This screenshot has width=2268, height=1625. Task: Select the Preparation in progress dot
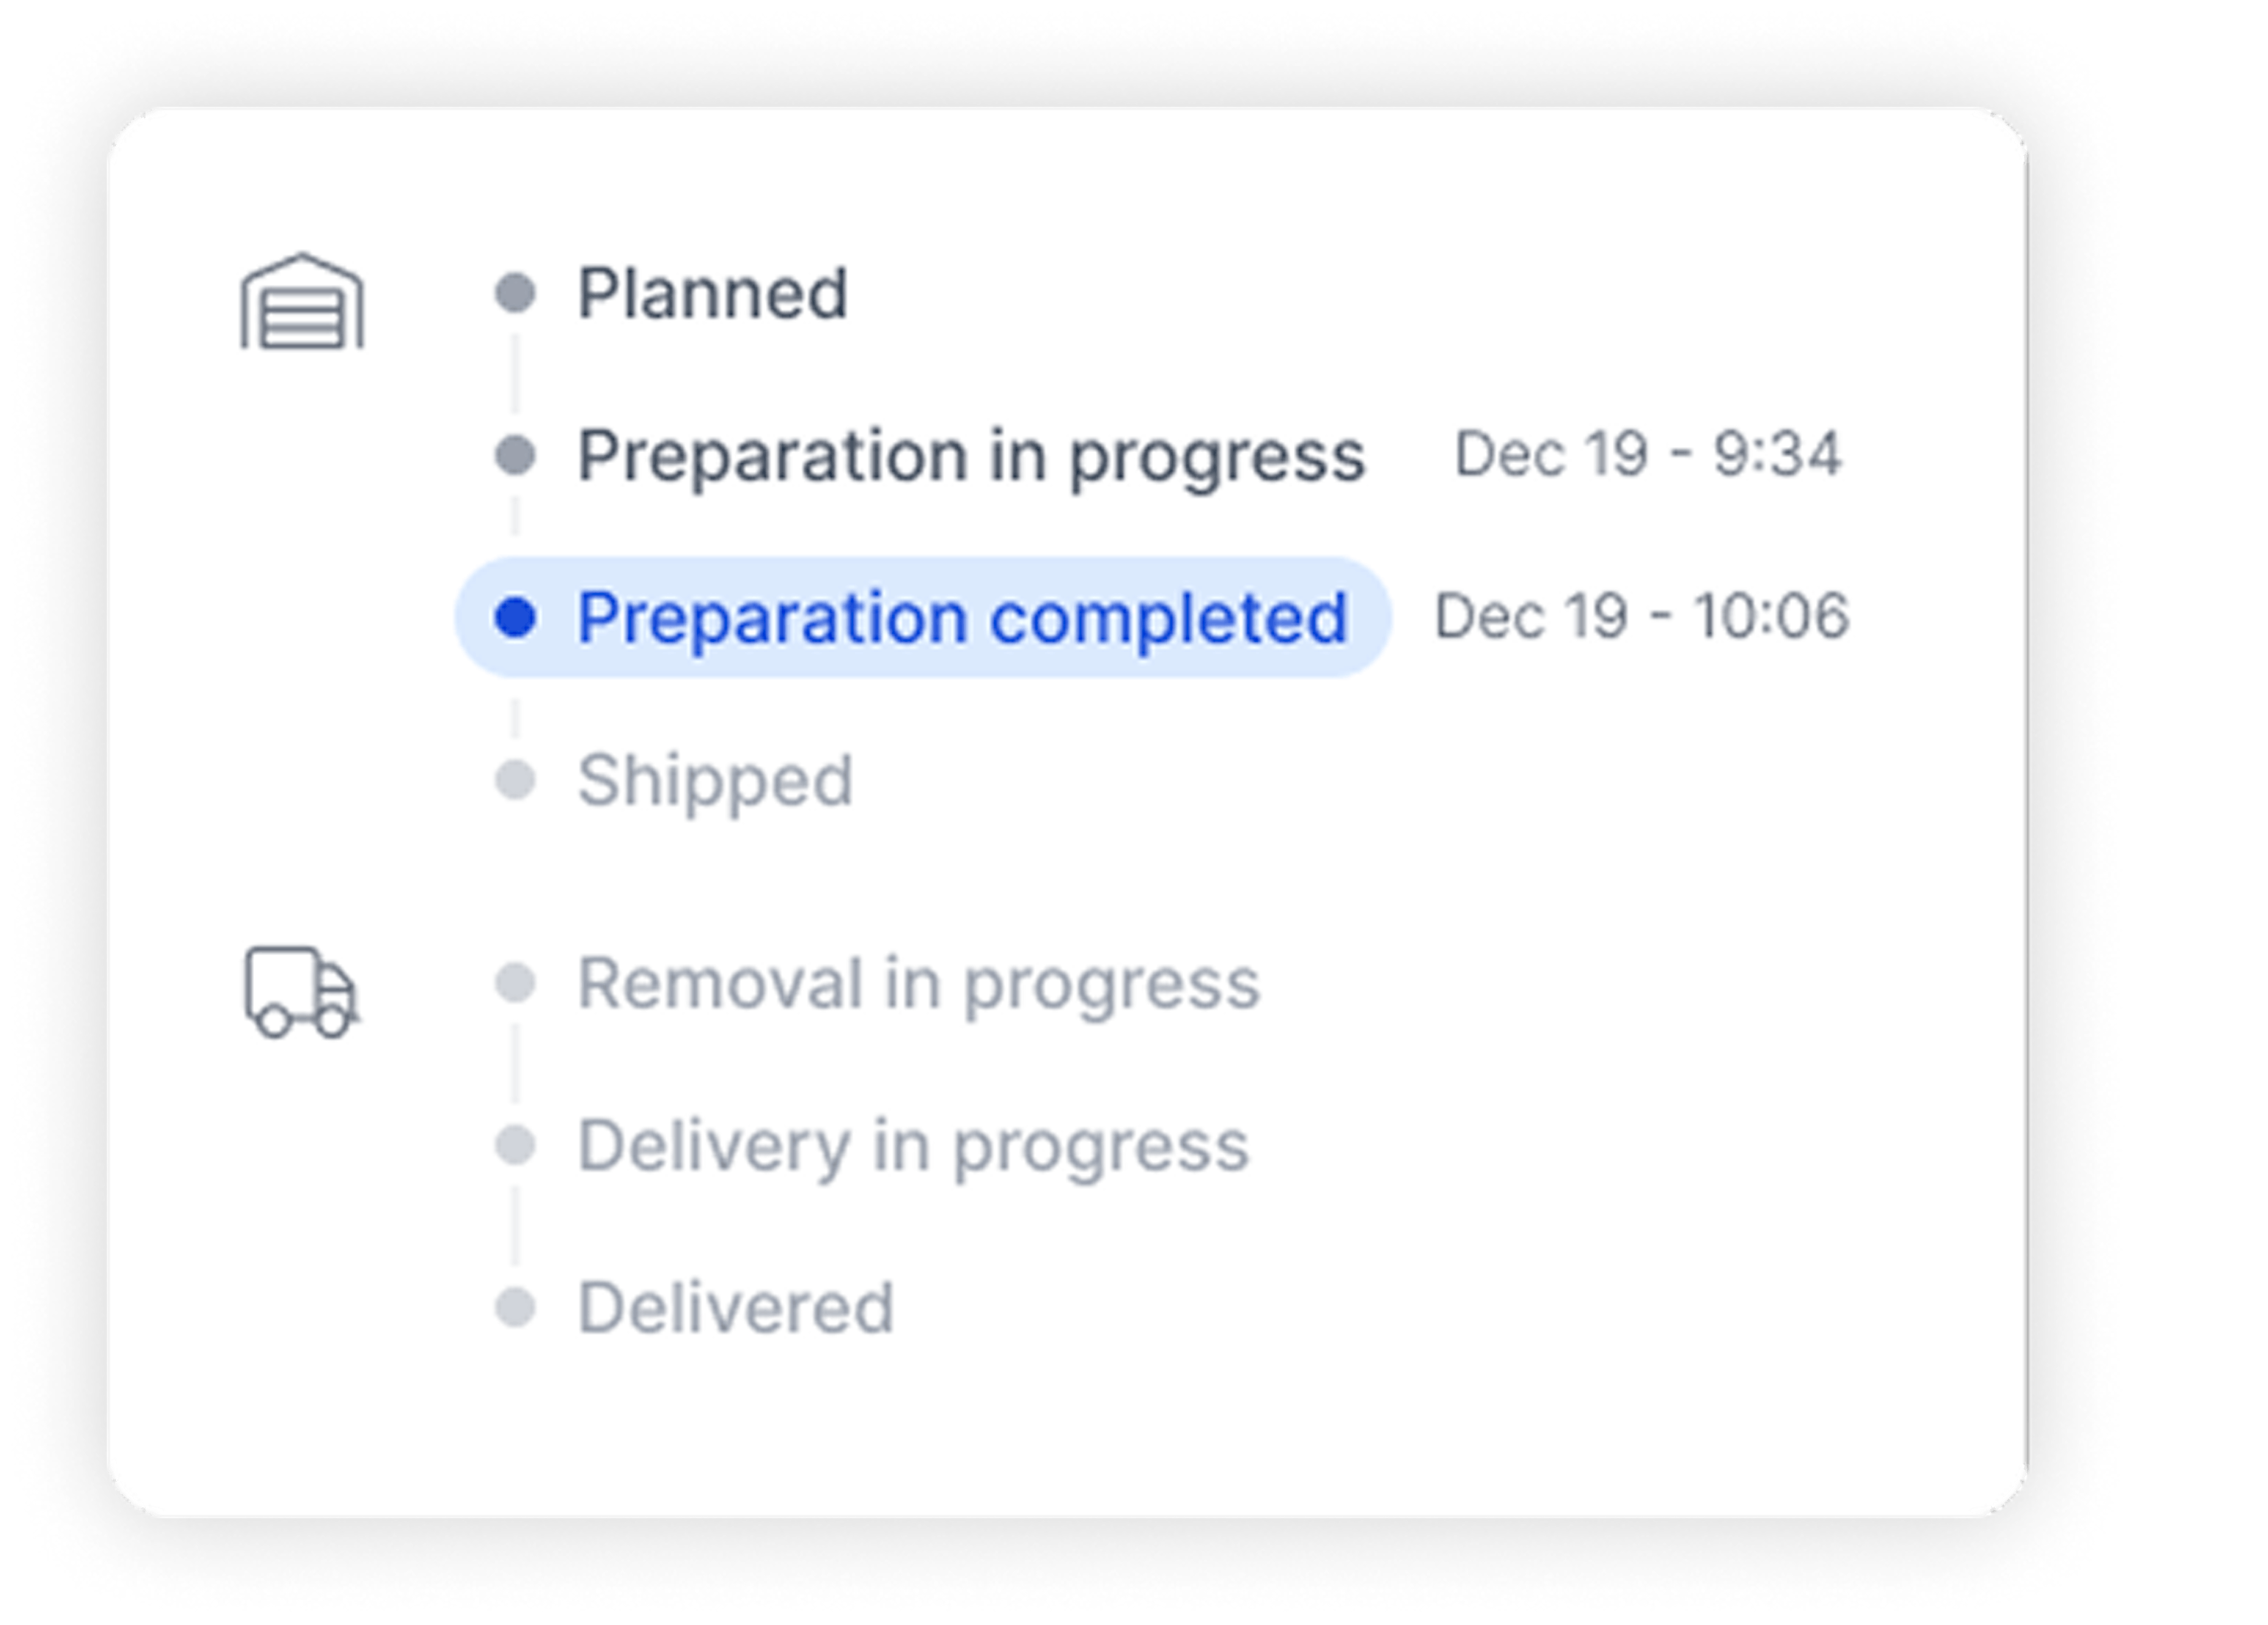click(515, 455)
